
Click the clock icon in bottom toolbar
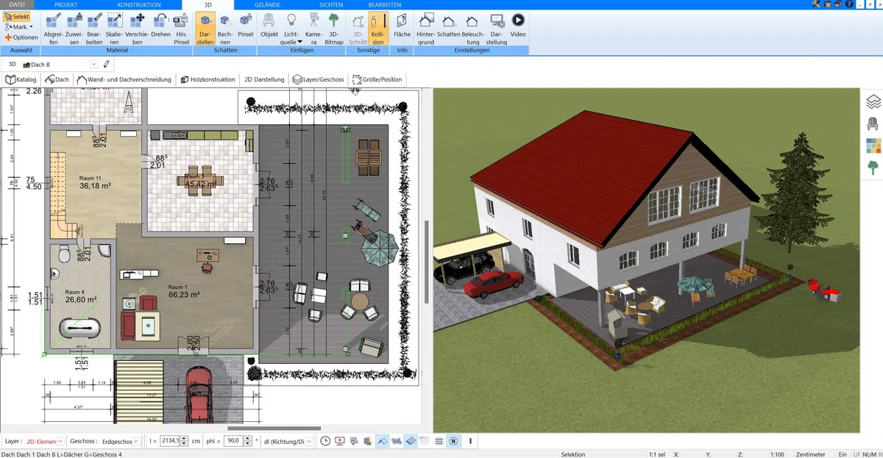[x=325, y=441]
